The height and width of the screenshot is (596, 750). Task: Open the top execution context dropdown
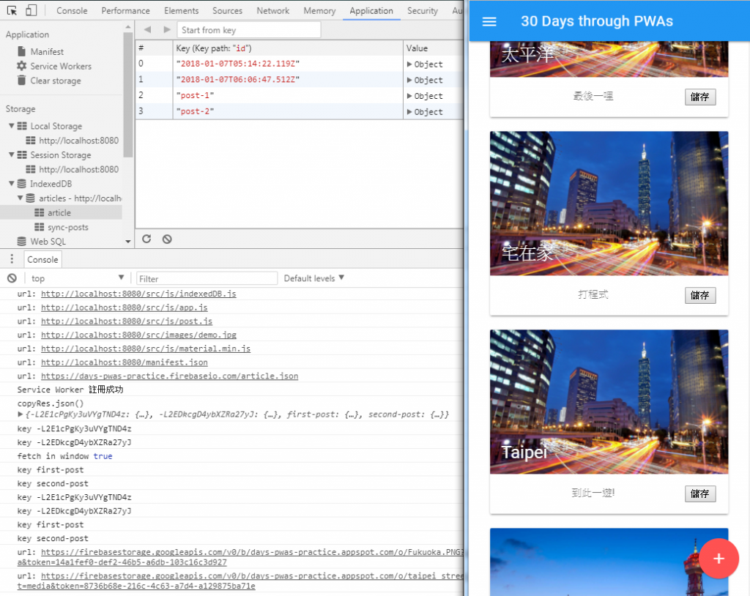click(76, 278)
